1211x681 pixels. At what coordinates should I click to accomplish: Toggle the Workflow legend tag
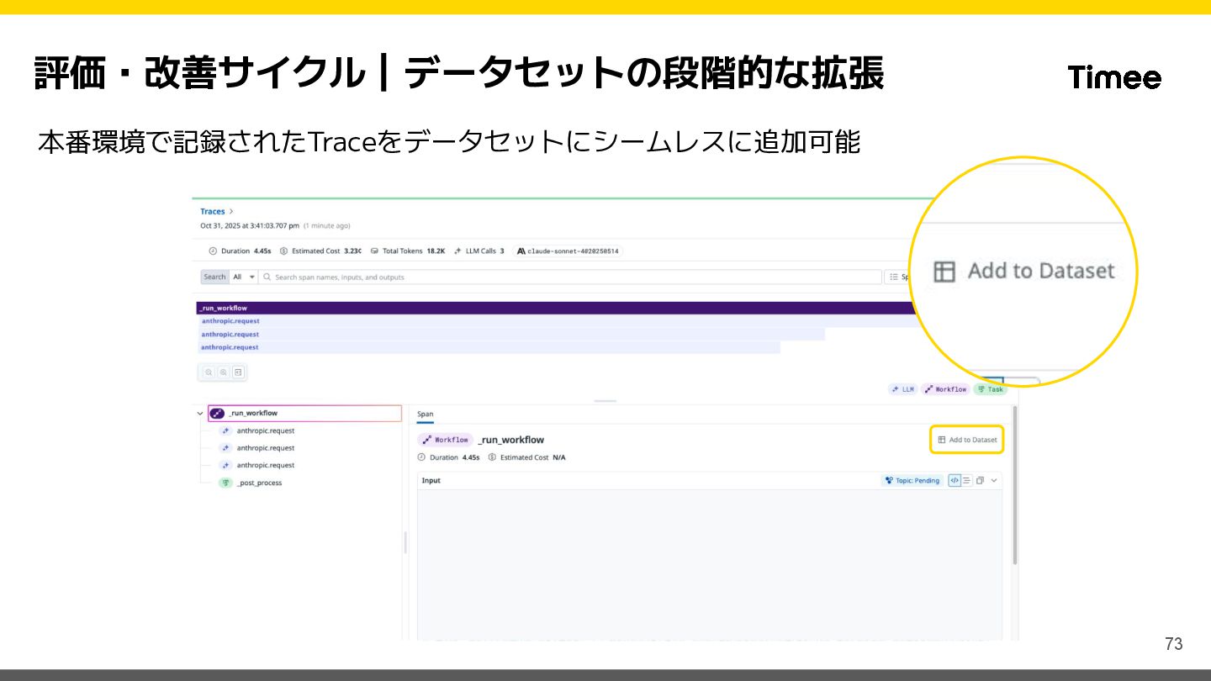[x=945, y=389]
